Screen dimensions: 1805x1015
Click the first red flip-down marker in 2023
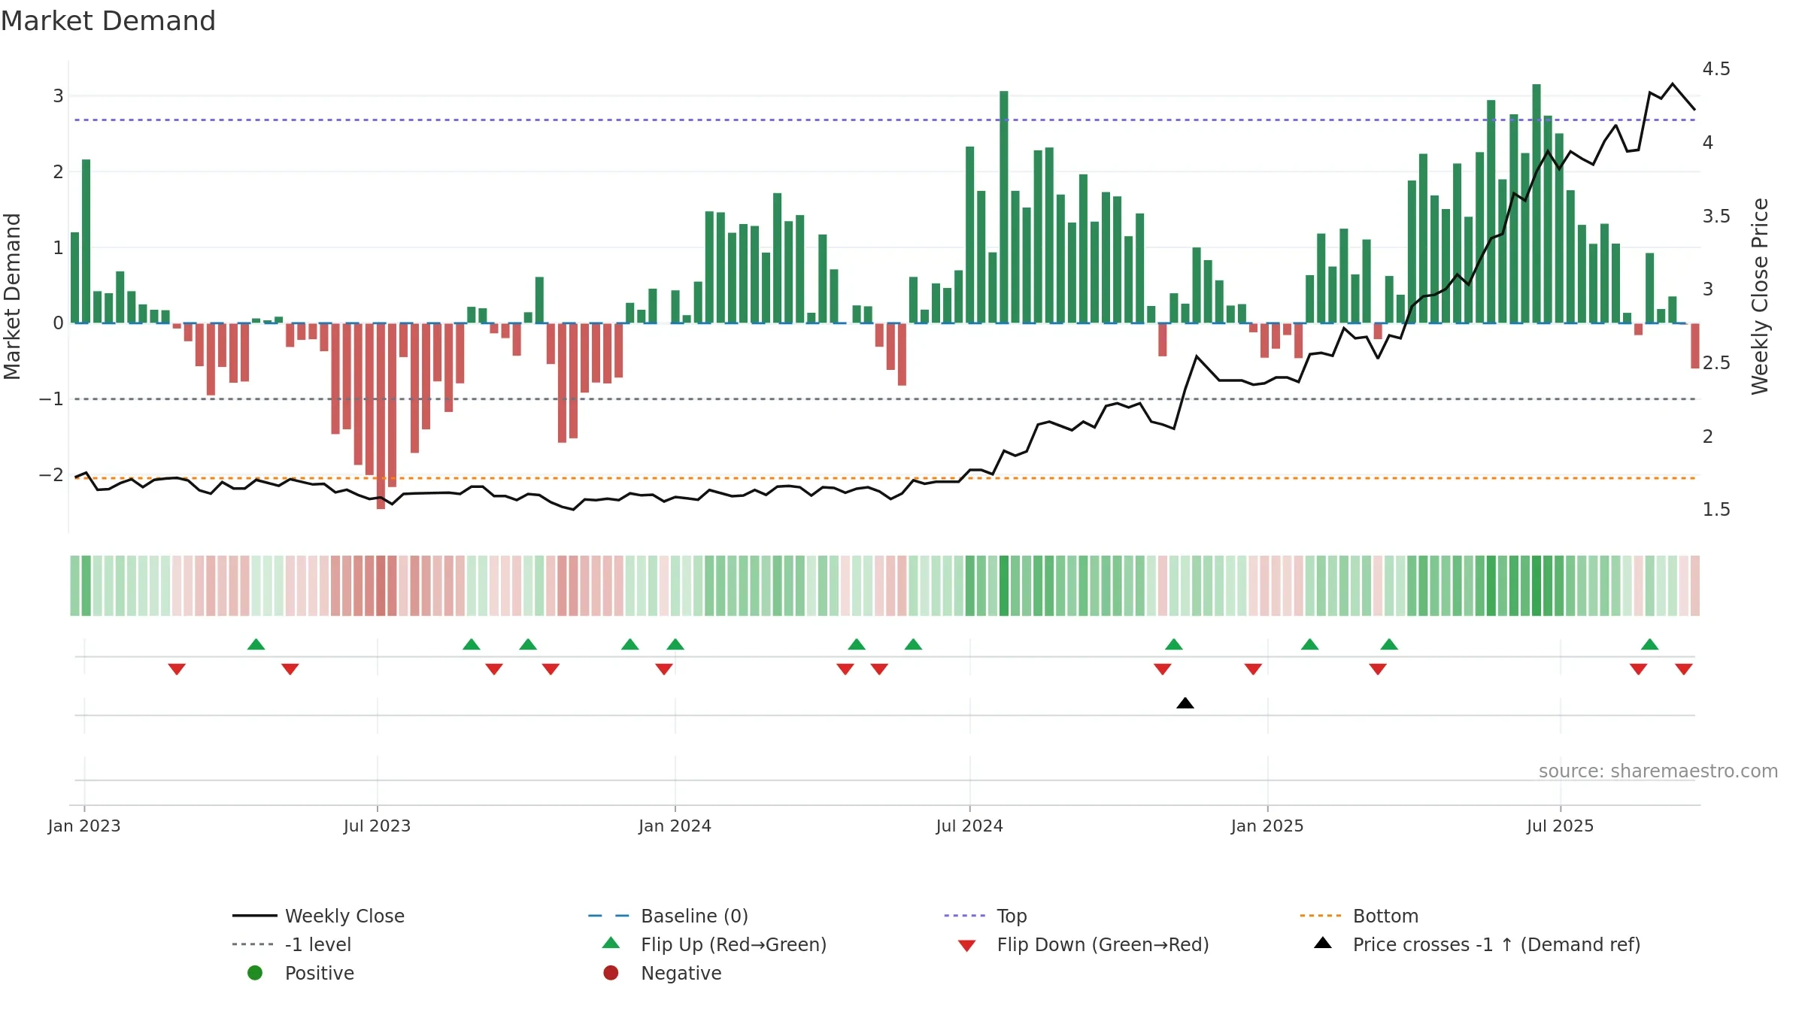tap(177, 669)
